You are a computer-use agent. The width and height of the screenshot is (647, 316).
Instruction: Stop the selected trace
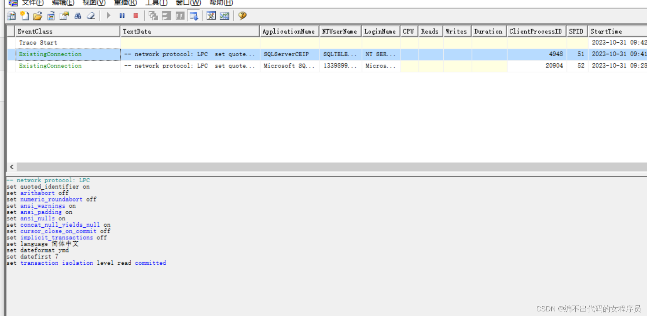(x=135, y=16)
